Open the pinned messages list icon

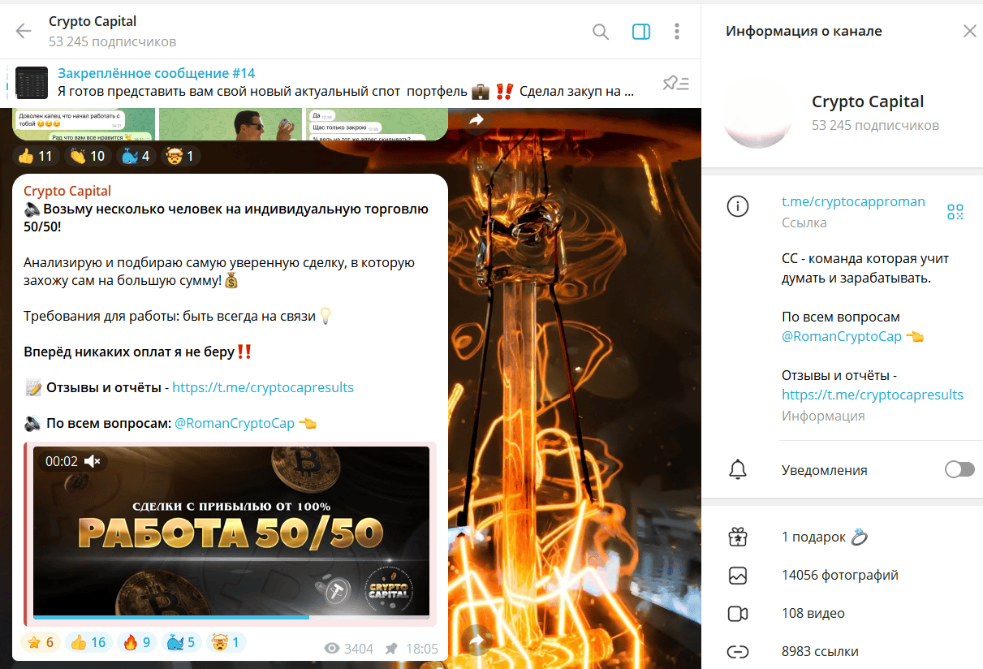[675, 83]
